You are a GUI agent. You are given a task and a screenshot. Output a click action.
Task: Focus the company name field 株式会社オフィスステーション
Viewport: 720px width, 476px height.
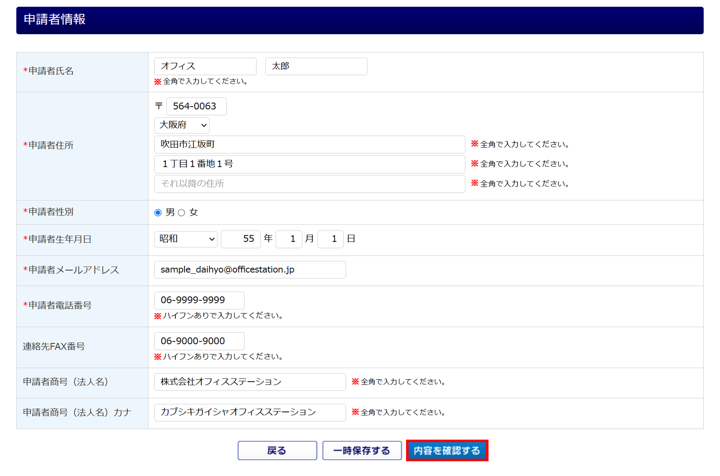(250, 382)
